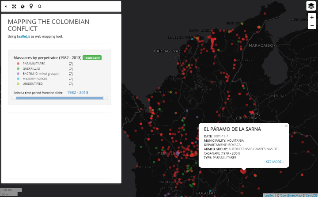The image size is (318, 197).
Task: Zoom in with the plus button
Action: pos(312,17)
